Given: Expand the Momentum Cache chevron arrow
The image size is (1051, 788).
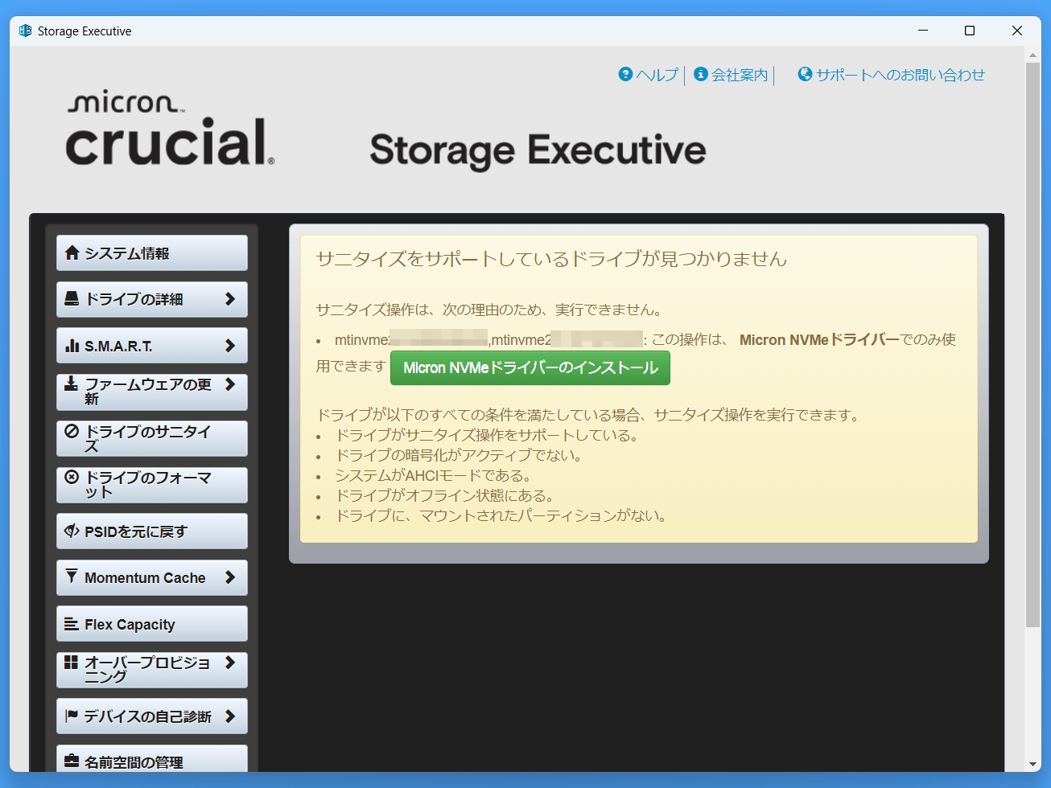Looking at the screenshot, I should point(230,577).
